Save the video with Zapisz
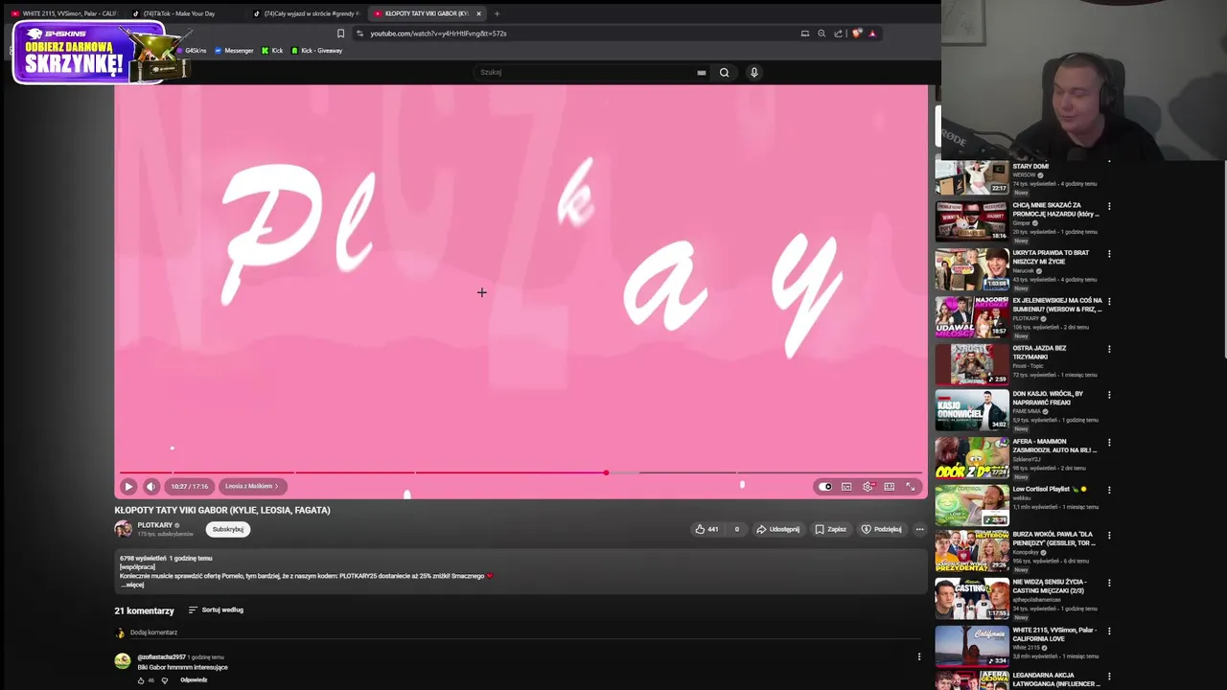1227x690 pixels. tap(830, 529)
